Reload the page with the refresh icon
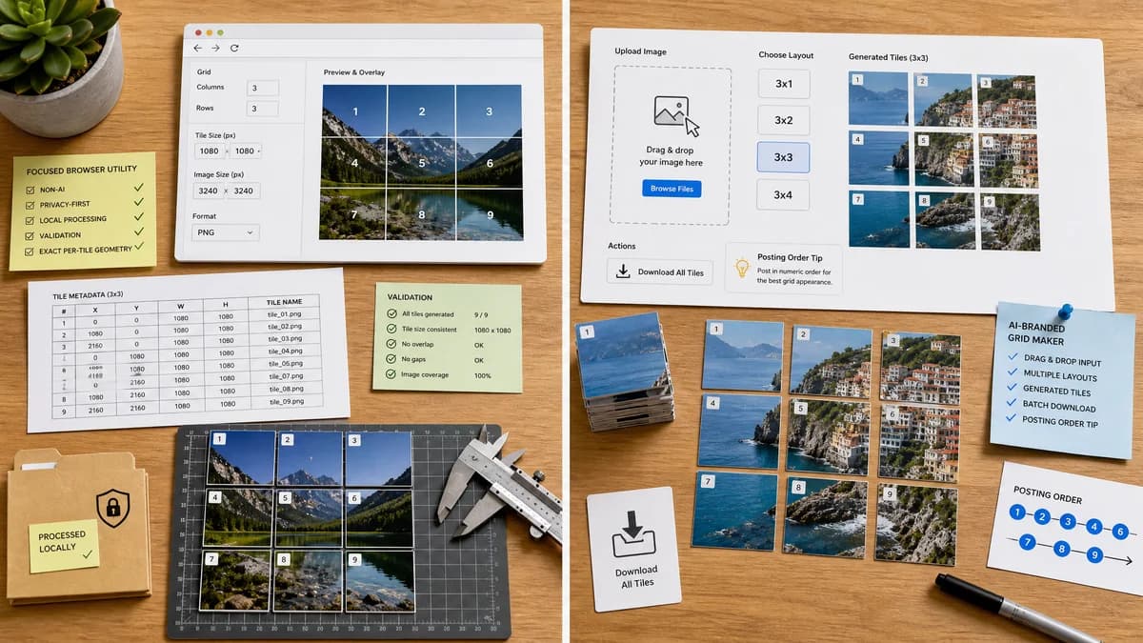Viewport: 1143px width, 643px height. click(x=234, y=48)
